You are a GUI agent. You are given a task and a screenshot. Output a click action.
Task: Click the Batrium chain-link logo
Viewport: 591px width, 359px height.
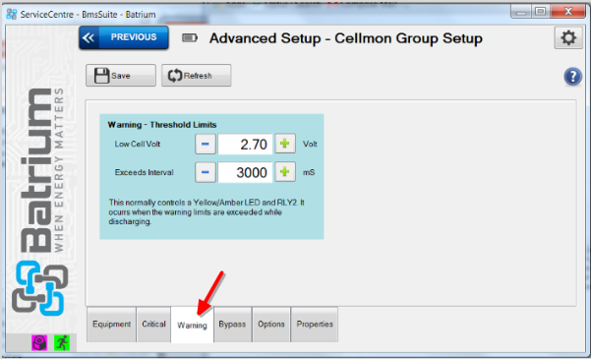[39, 288]
